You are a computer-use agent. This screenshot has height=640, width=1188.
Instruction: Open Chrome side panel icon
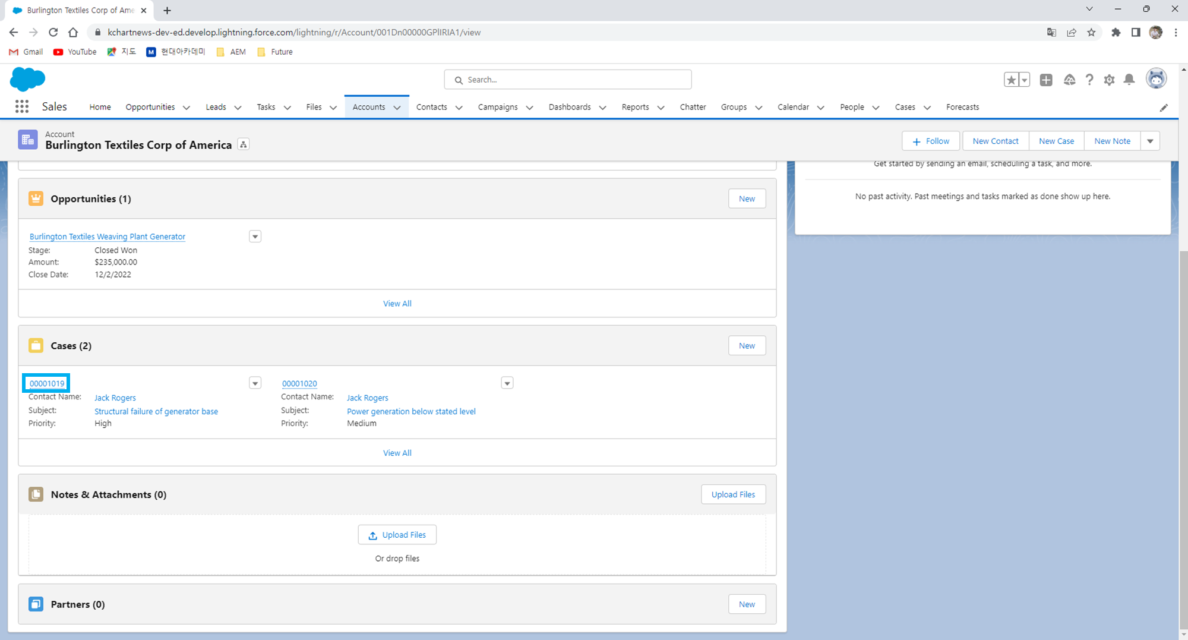coord(1136,32)
